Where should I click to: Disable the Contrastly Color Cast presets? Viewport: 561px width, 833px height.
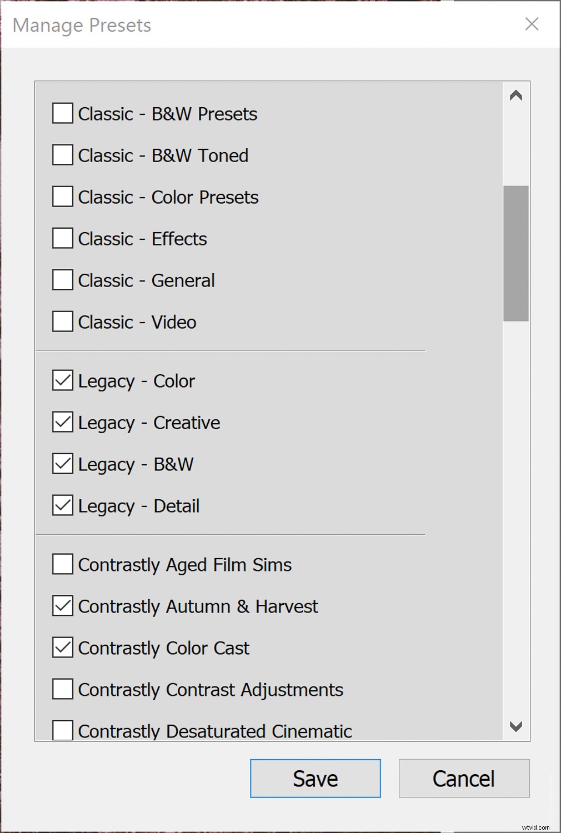pyautogui.click(x=62, y=648)
